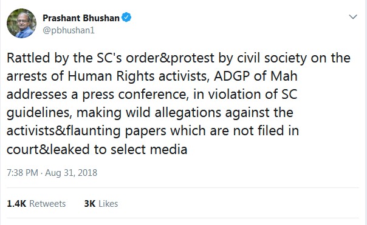Click "ADGP of Mah" in the tweet
The image size is (367, 225).
coord(256,76)
